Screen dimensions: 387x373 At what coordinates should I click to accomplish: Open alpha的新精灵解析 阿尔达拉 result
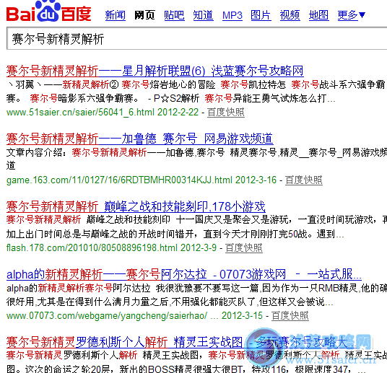pyautogui.click(x=184, y=274)
